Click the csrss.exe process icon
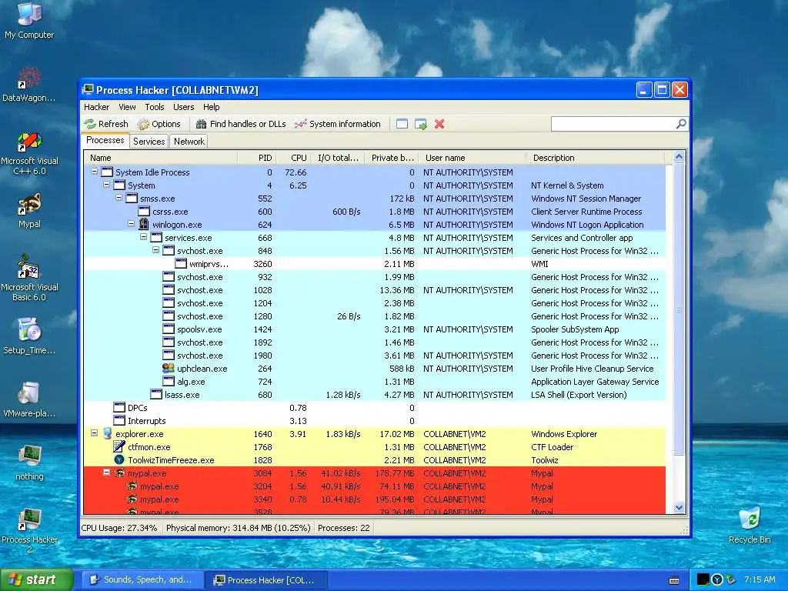 tap(144, 211)
